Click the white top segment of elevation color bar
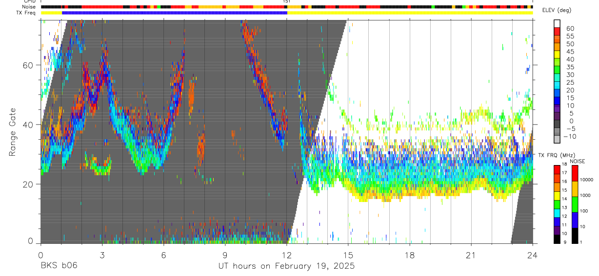Viewport: 599px width, 276px height. pyautogui.click(x=557, y=23)
